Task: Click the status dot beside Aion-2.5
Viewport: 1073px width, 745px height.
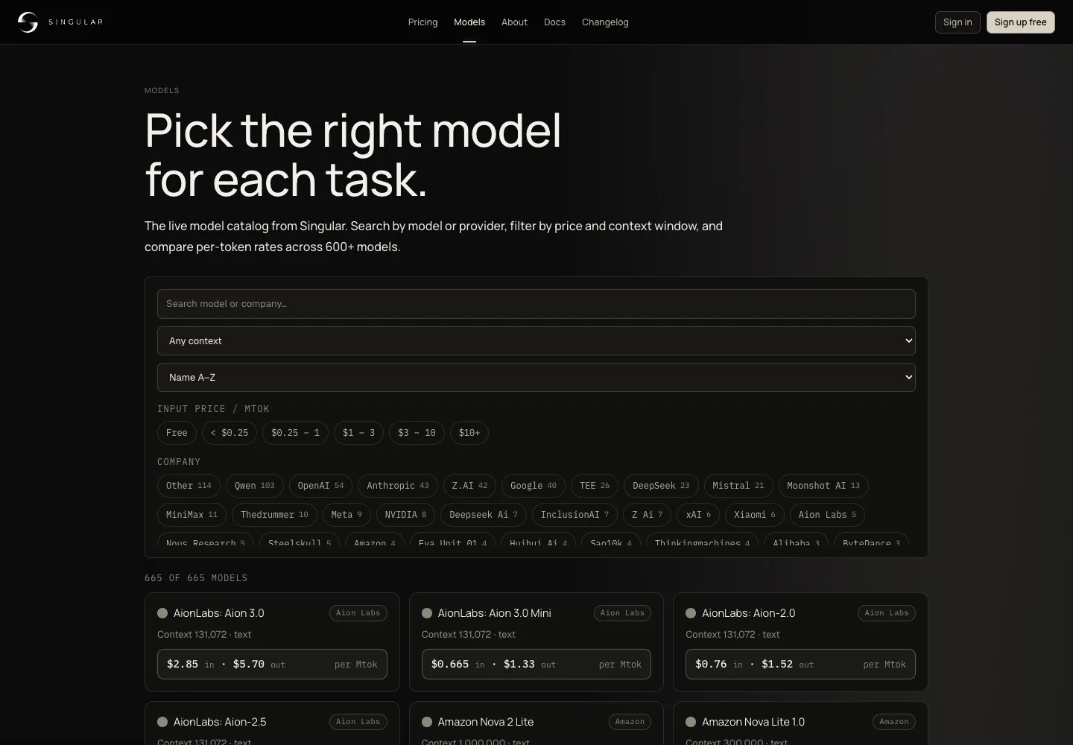Action: coord(162,722)
